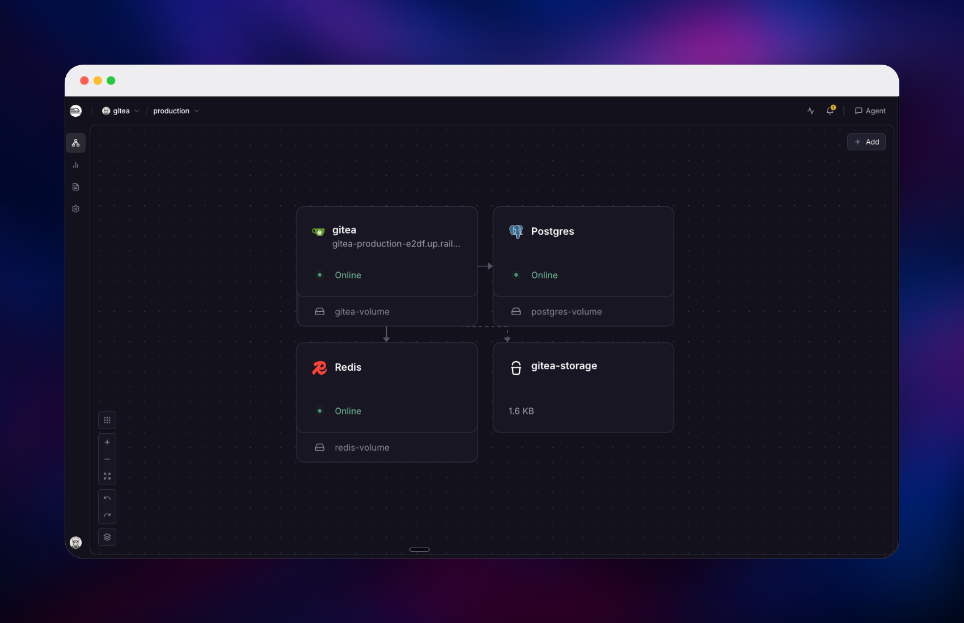The image size is (964, 623).
Task: View the activity pulse icon
Action: 811,111
